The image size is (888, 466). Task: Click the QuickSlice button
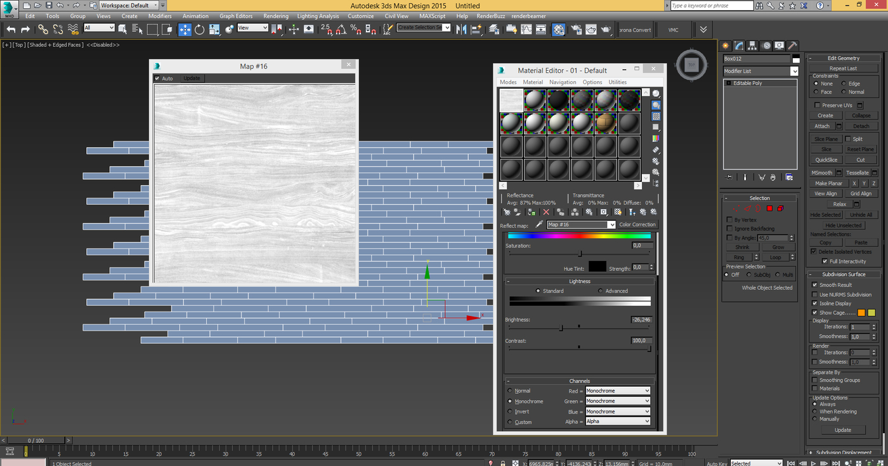click(826, 160)
